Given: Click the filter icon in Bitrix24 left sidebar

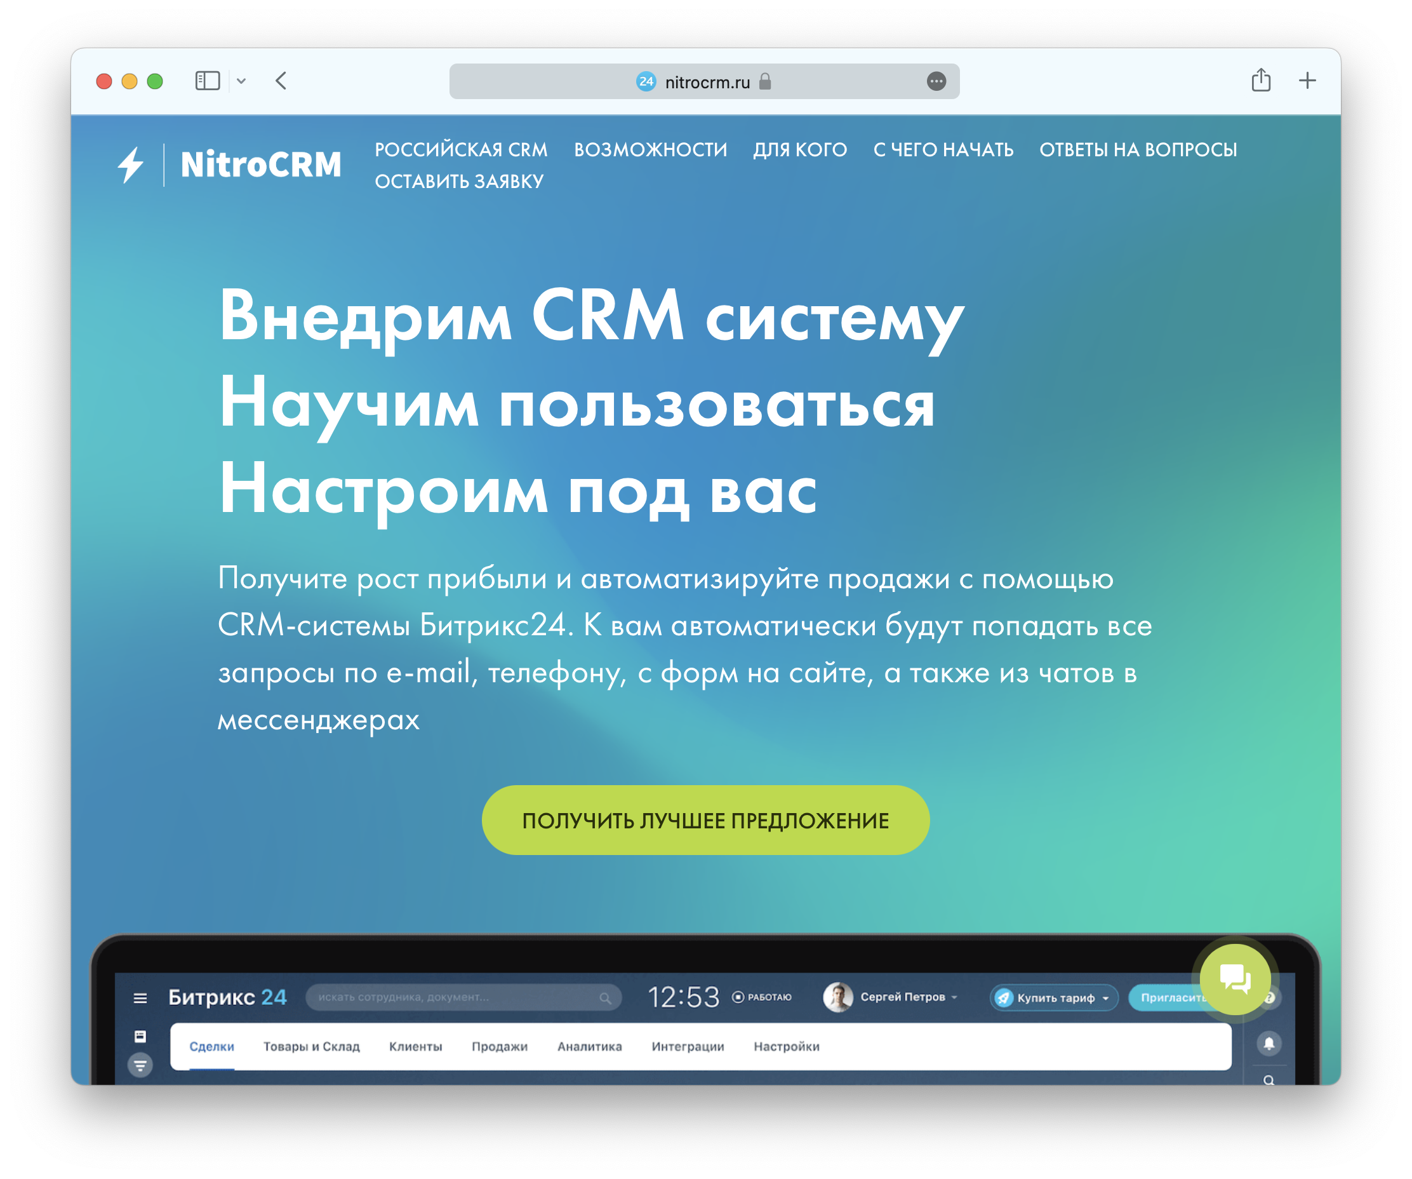Looking at the screenshot, I should coord(140,1066).
